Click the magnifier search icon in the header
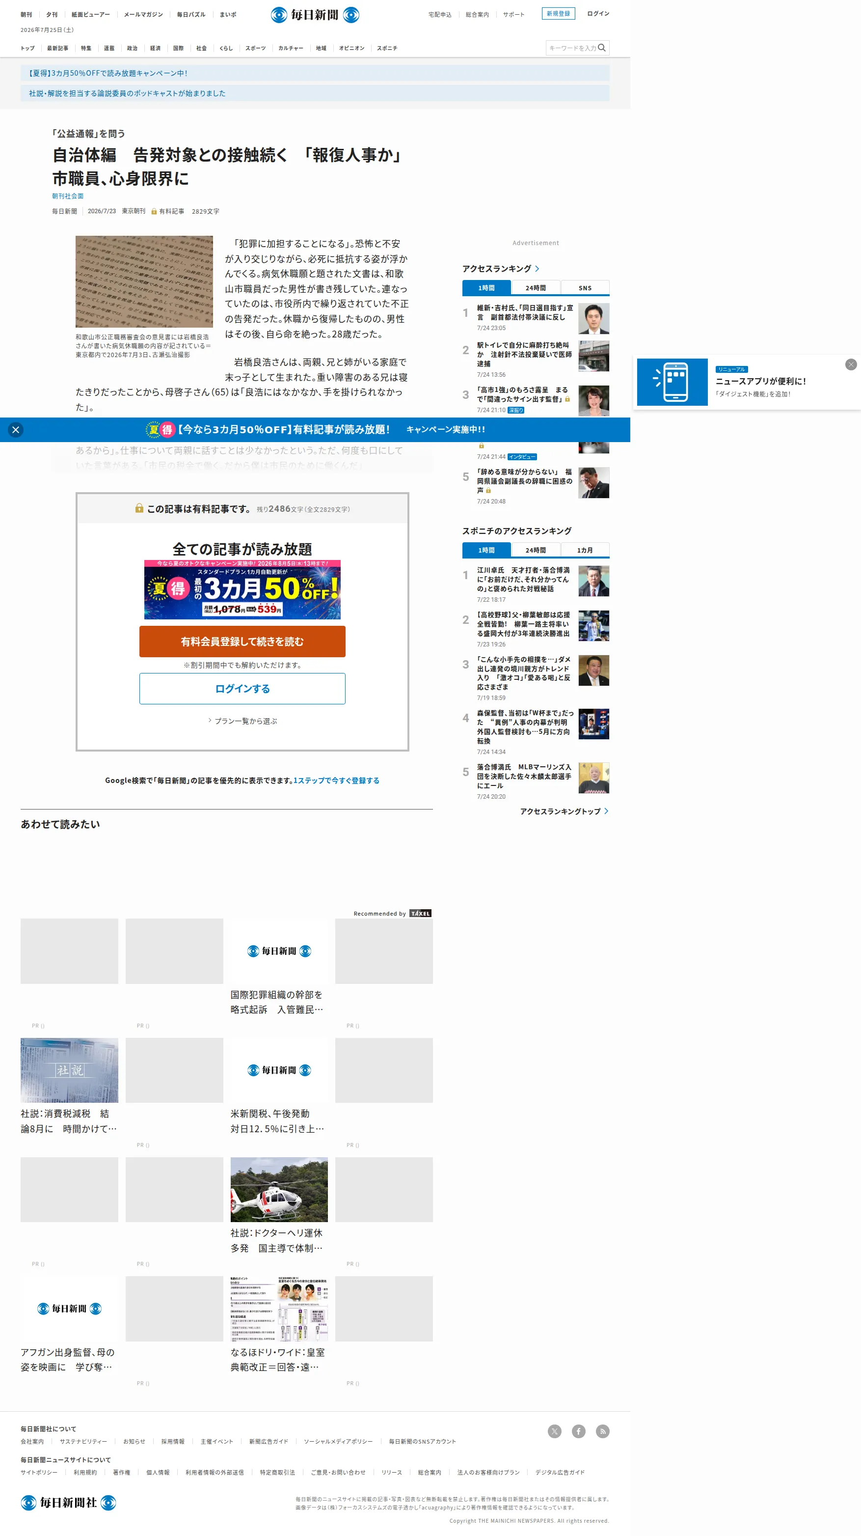 [601, 48]
